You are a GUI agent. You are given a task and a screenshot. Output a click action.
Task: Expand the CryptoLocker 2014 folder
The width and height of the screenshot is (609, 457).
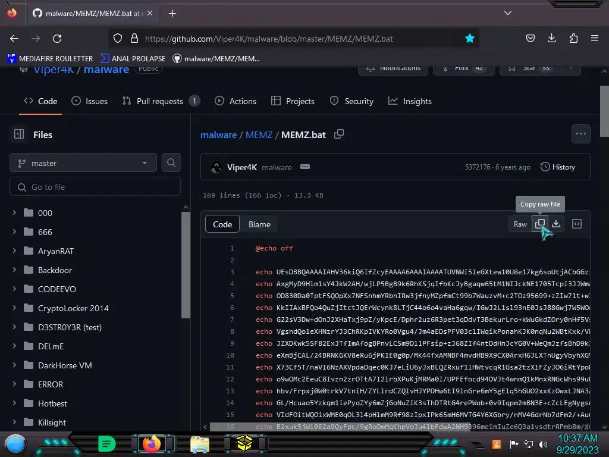[14, 308]
